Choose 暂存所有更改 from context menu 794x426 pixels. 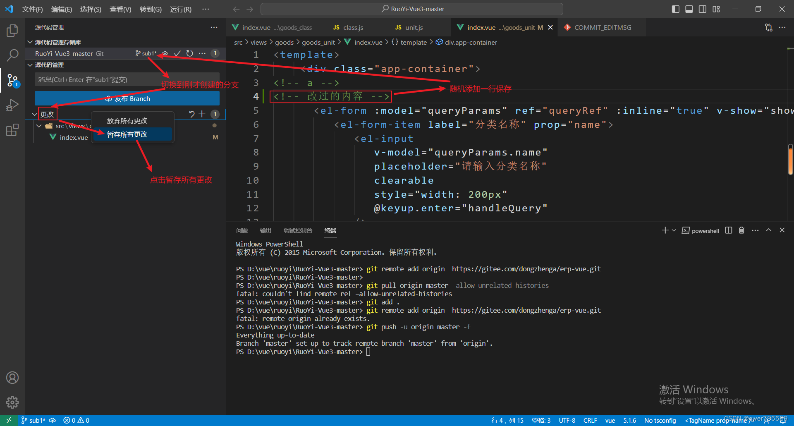[x=132, y=134]
